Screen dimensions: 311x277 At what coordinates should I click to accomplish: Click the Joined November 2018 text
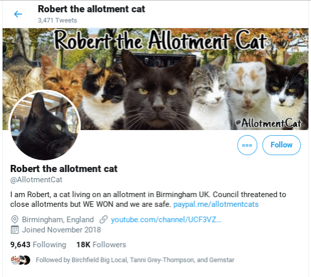[x=62, y=230]
